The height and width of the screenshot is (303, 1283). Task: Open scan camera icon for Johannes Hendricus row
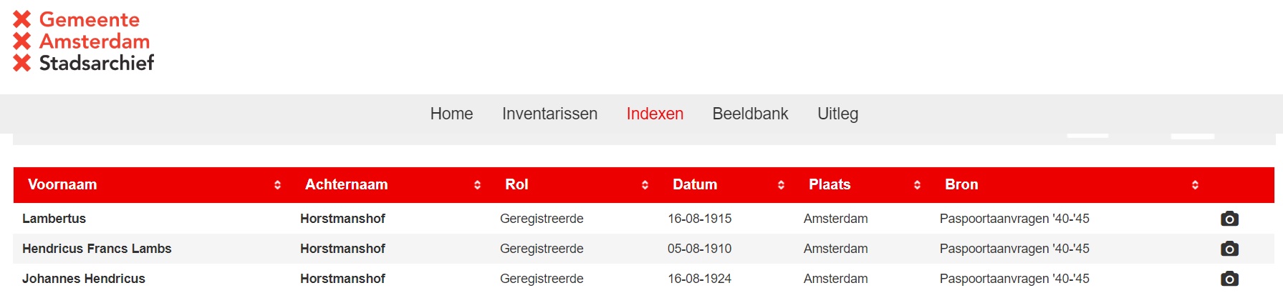(1229, 279)
